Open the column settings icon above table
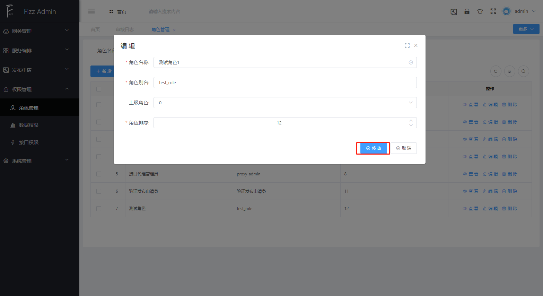Image resolution: width=543 pixels, height=296 pixels. [x=509, y=71]
